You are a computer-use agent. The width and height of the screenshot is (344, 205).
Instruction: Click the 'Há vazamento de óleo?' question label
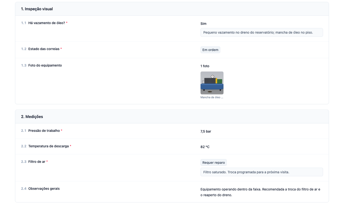point(47,23)
